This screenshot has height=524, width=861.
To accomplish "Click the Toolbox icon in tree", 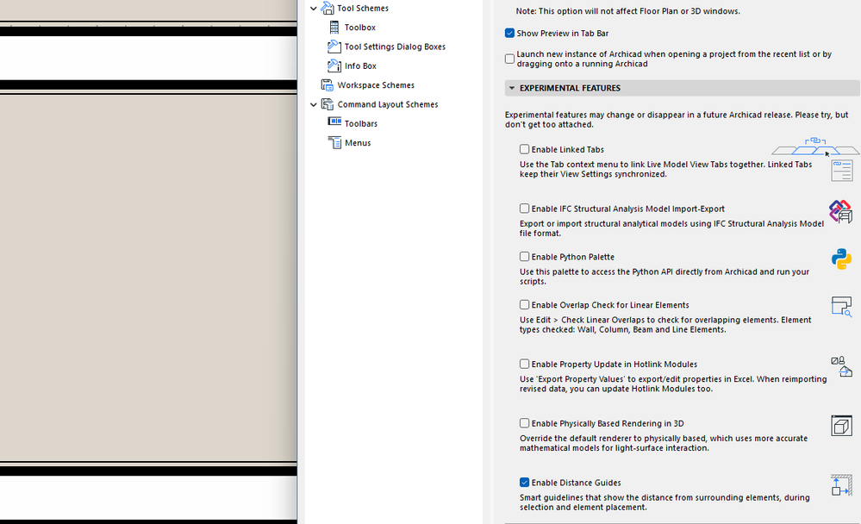I will coord(334,28).
